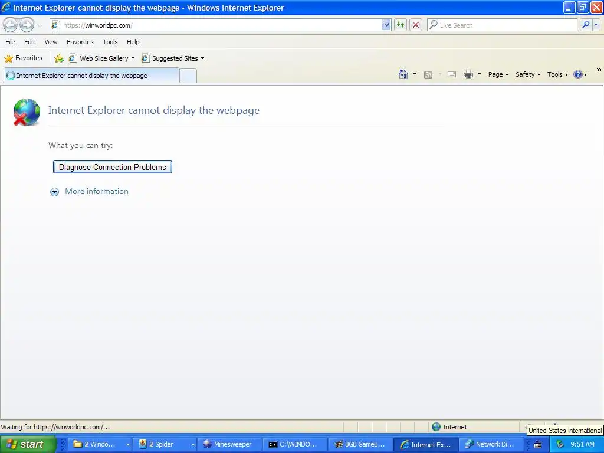Viewport: 604px width, 453px height.
Task: Open the Favorites center star button
Action: 23,58
